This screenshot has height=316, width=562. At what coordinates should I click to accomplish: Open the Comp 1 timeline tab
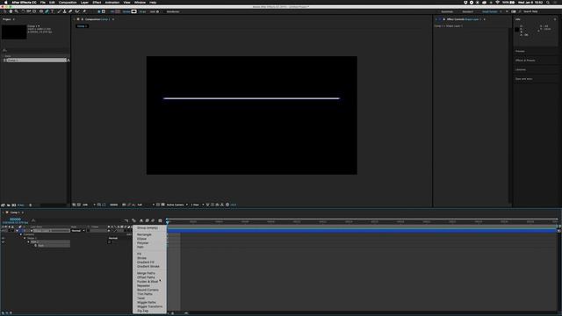click(x=14, y=212)
